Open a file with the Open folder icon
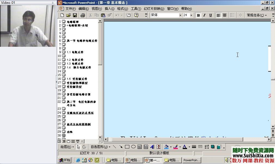Image resolution: width=275 pixels, height=164 pixels. pos(68,15)
